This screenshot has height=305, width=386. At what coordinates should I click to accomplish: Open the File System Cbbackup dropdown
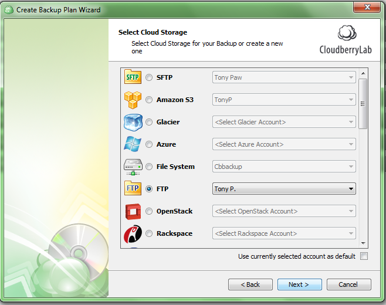[284, 167]
